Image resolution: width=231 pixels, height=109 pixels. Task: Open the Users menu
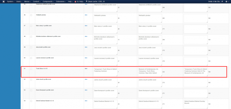tap(19, 1)
